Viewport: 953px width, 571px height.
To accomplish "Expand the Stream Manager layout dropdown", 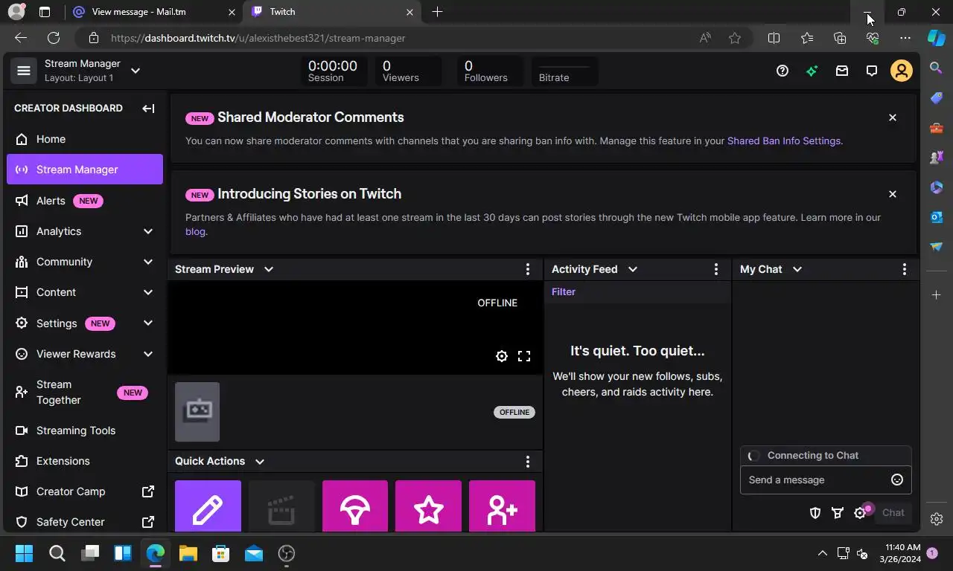I will click(136, 71).
